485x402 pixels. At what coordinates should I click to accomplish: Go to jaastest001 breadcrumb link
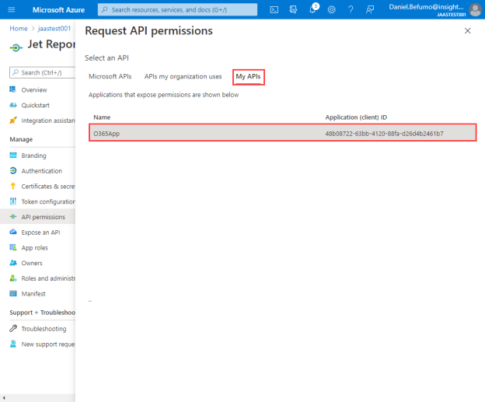[54, 29]
